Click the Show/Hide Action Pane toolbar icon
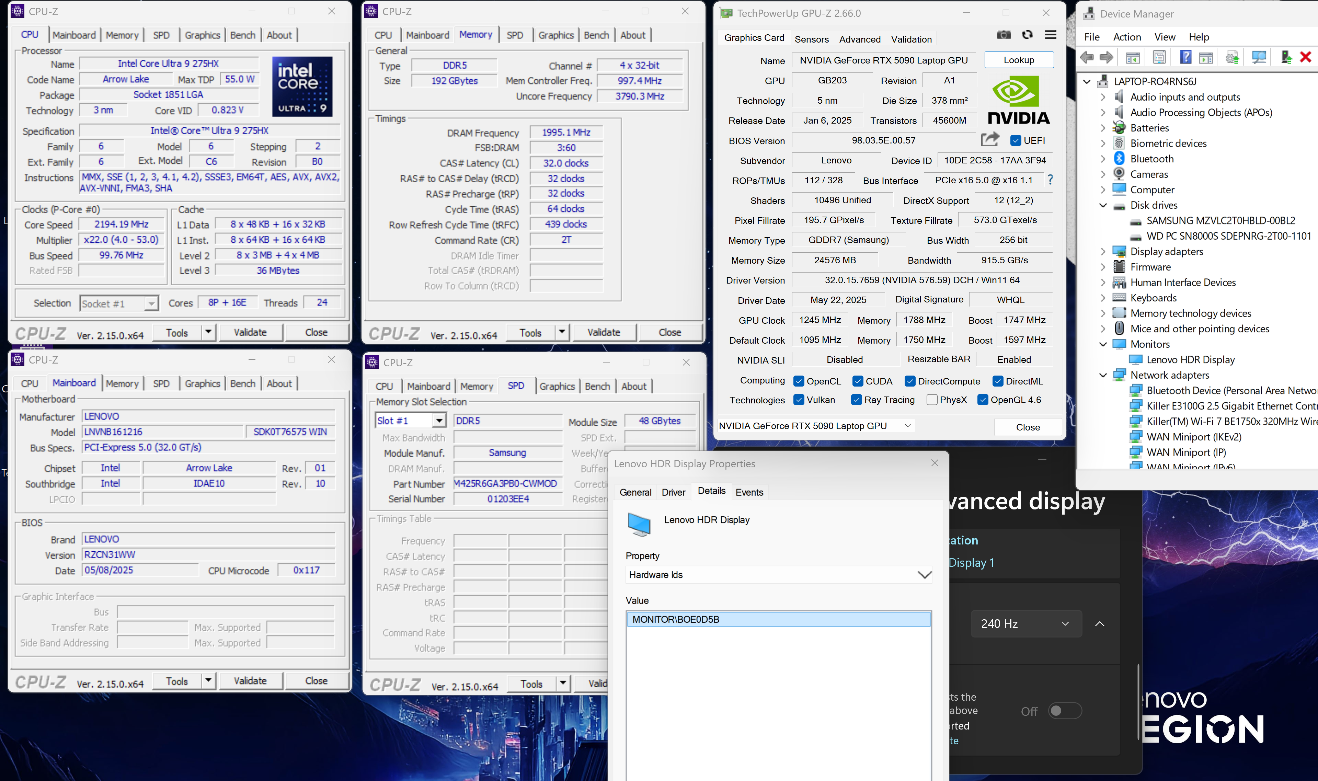This screenshot has height=781, width=1318. tap(1206, 57)
